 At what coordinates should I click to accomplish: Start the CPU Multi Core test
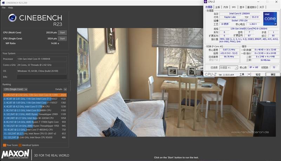tap(63, 33)
